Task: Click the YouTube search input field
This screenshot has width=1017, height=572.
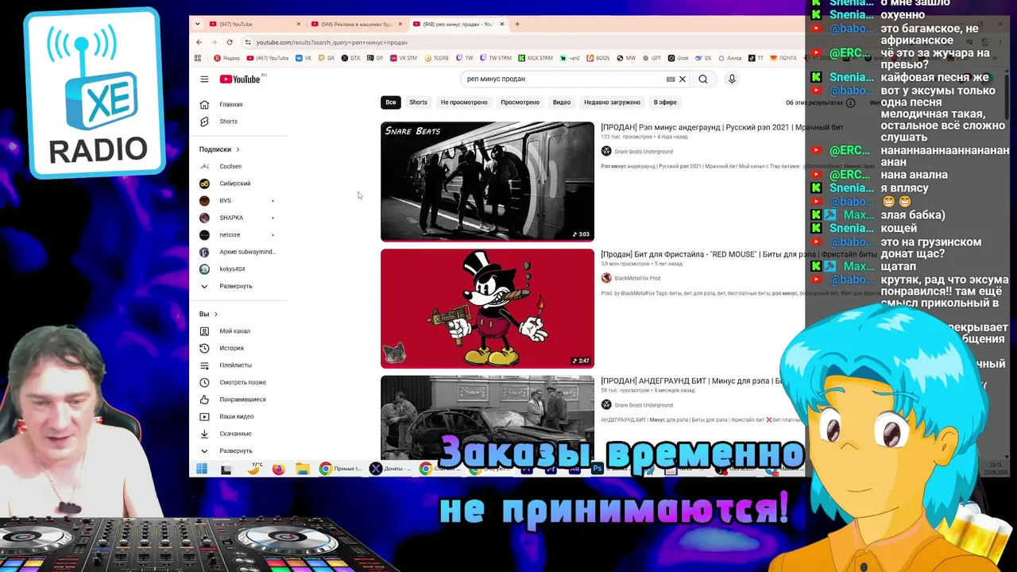Action: tap(564, 79)
